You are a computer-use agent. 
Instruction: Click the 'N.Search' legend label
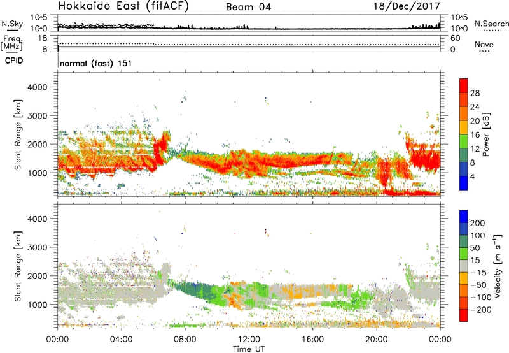[x=491, y=24]
